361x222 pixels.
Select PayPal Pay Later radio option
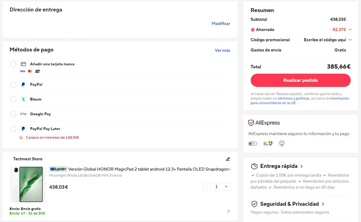pos(13,129)
